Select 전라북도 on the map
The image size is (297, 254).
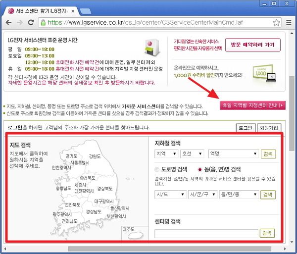pyautogui.click(x=73, y=205)
